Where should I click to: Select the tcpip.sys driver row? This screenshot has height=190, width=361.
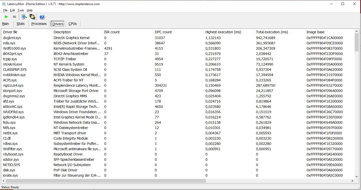click(x=178, y=59)
